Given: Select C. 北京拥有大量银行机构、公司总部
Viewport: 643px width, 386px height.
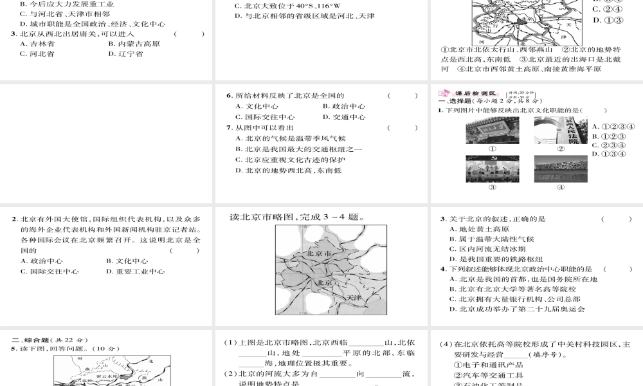Looking at the screenshot, I should pos(514,299).
